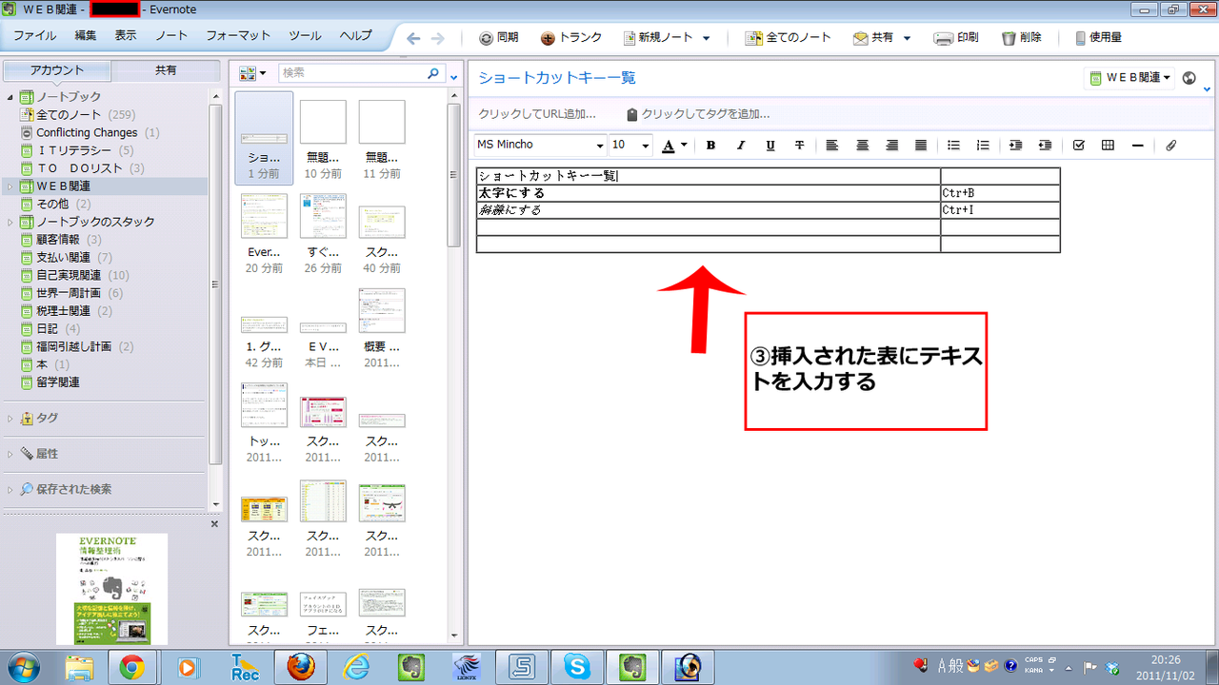Toggle bold formatting in note toolbar

(x=710, y=146)
